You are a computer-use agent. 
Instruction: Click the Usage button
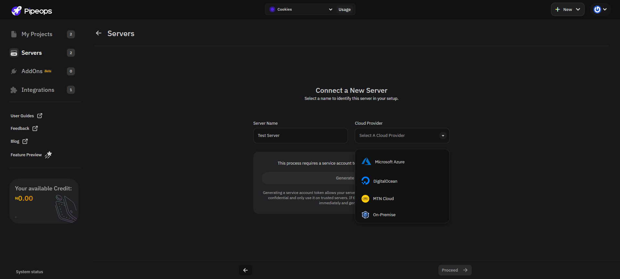344,9
